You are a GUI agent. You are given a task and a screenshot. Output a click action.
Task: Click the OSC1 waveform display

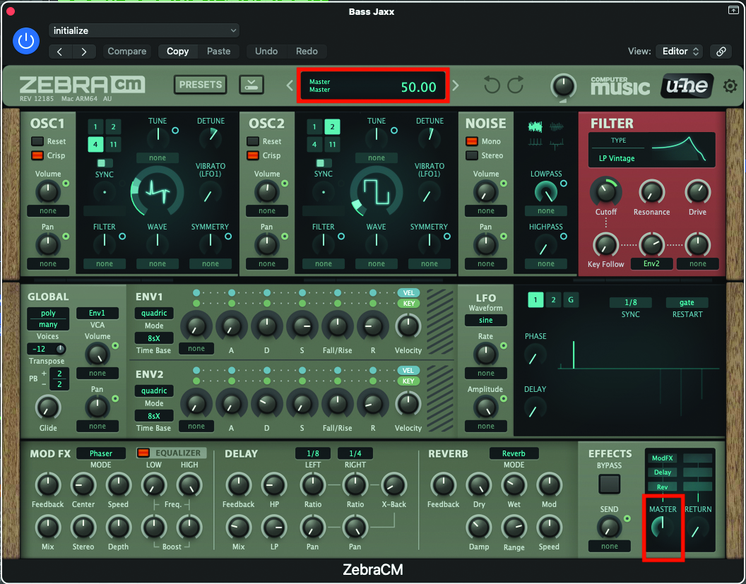coord(158,191)
